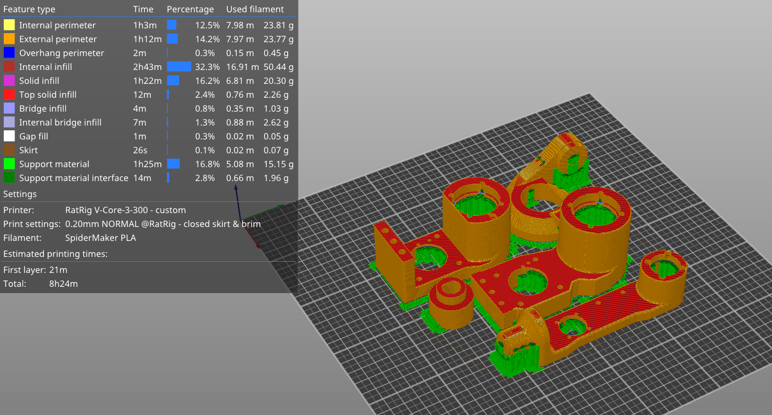Click the SpiderMaker PLA filament name
The image size is (772, 415).
point(101,238)
